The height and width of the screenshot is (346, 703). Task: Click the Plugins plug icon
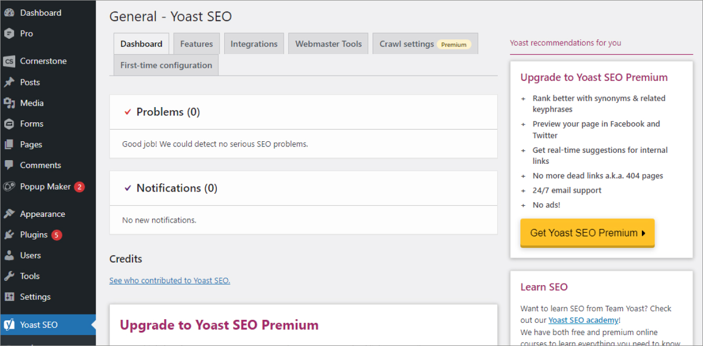(x=9, y=235)
